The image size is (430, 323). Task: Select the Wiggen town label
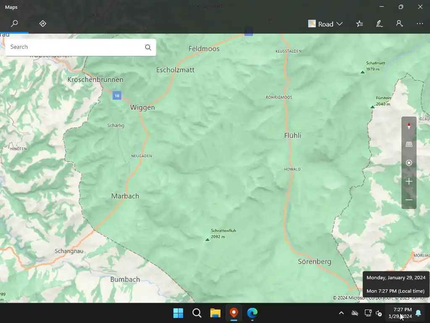tap(142, 107)
